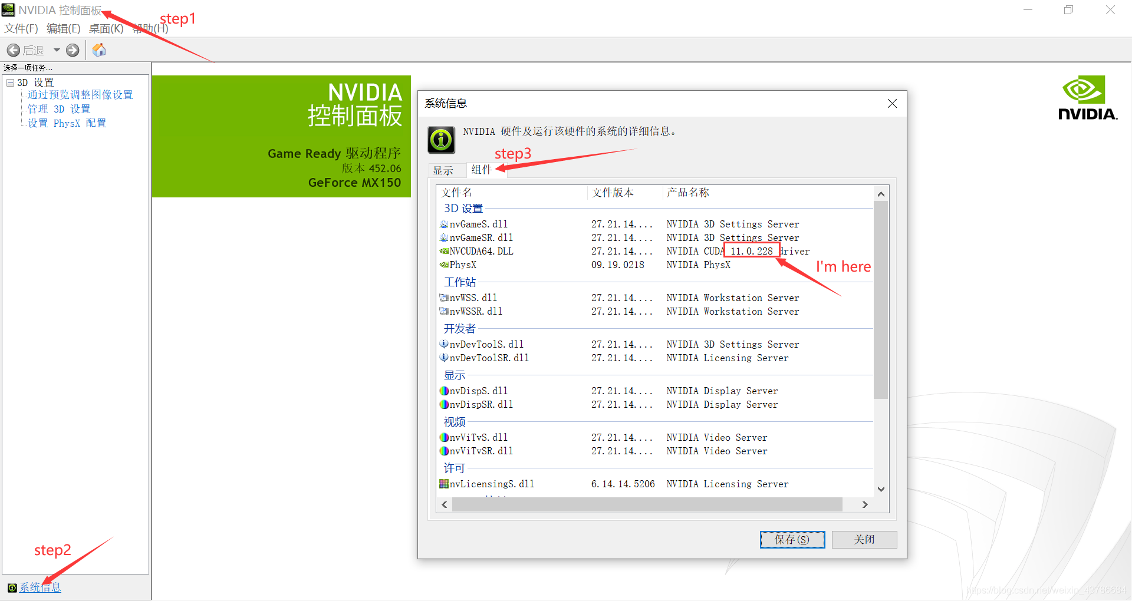This screenshot has height=601, width=1132.
Task: Select the NVIDIA PhysX product name text
Action: [x=699, y=265]
